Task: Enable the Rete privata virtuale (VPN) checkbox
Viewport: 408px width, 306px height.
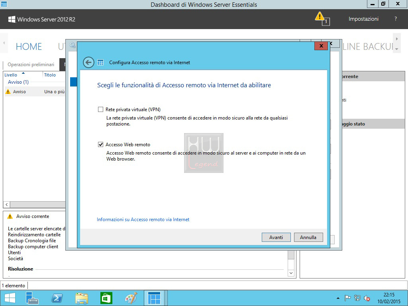Action: 100,110
